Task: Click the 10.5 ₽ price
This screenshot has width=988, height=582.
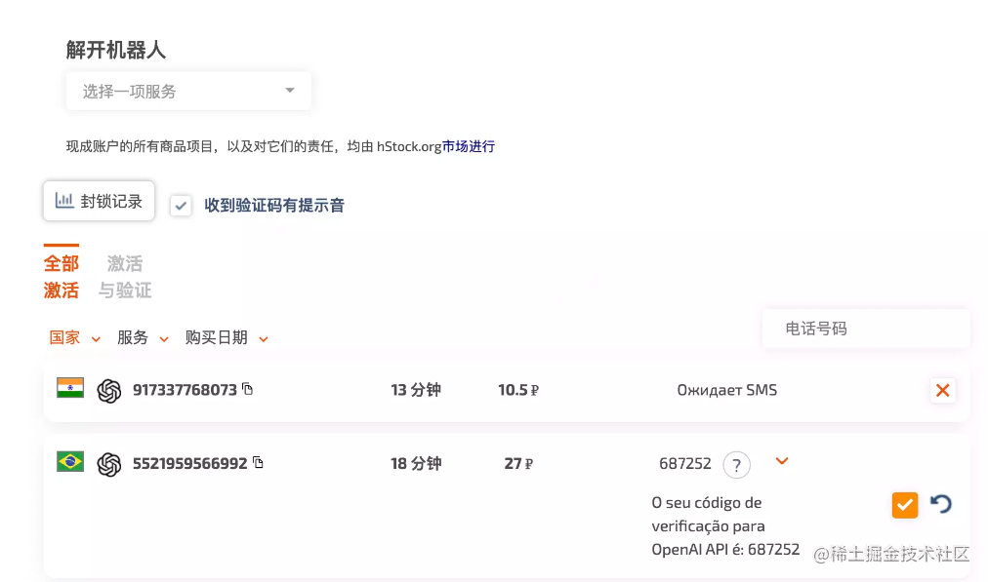Action: click(x=518, y=390)
